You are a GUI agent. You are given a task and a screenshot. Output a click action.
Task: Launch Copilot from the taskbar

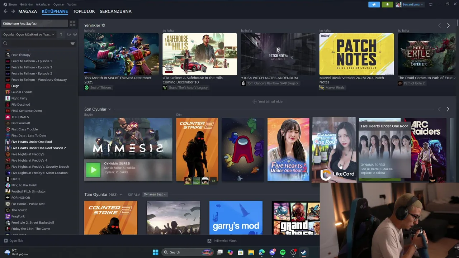(x=230, y=252)
